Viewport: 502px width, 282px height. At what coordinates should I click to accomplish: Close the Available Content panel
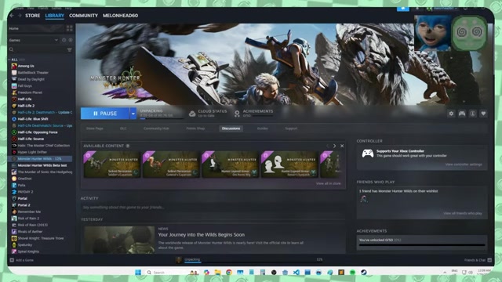[342, 146]
